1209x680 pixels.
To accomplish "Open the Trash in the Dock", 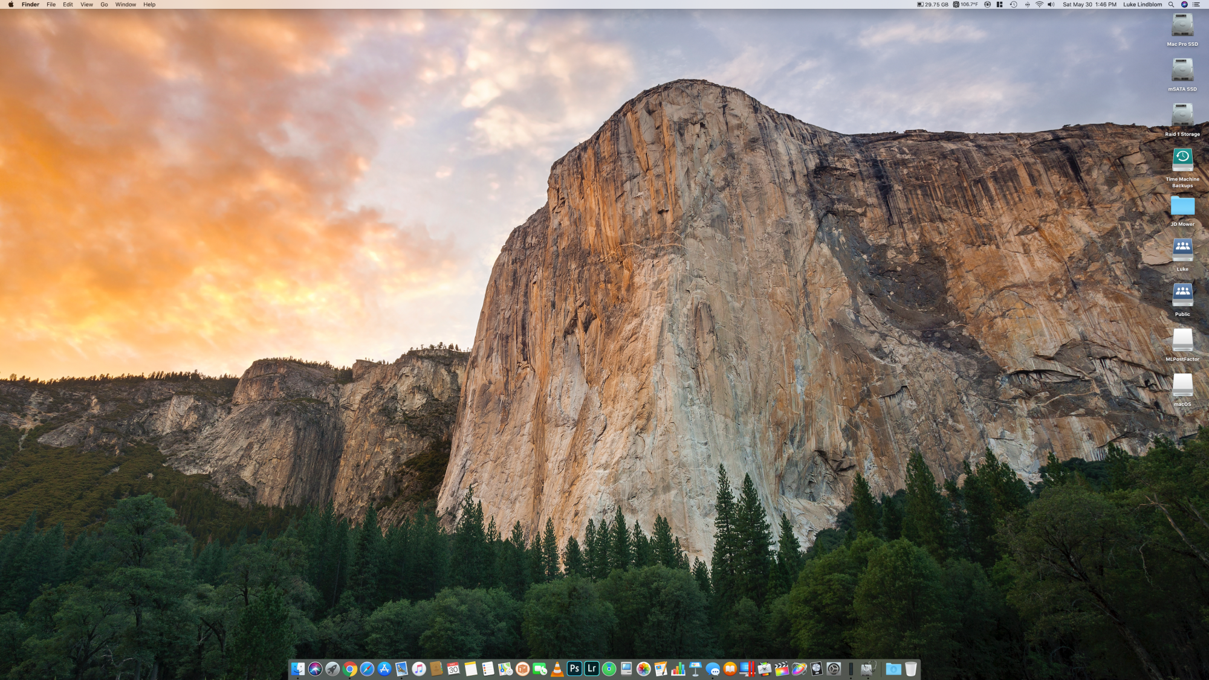I will click(x=910, y=669).
